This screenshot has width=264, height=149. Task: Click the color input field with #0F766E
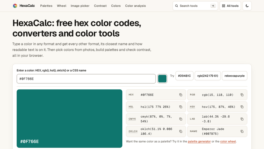[86, 79]
